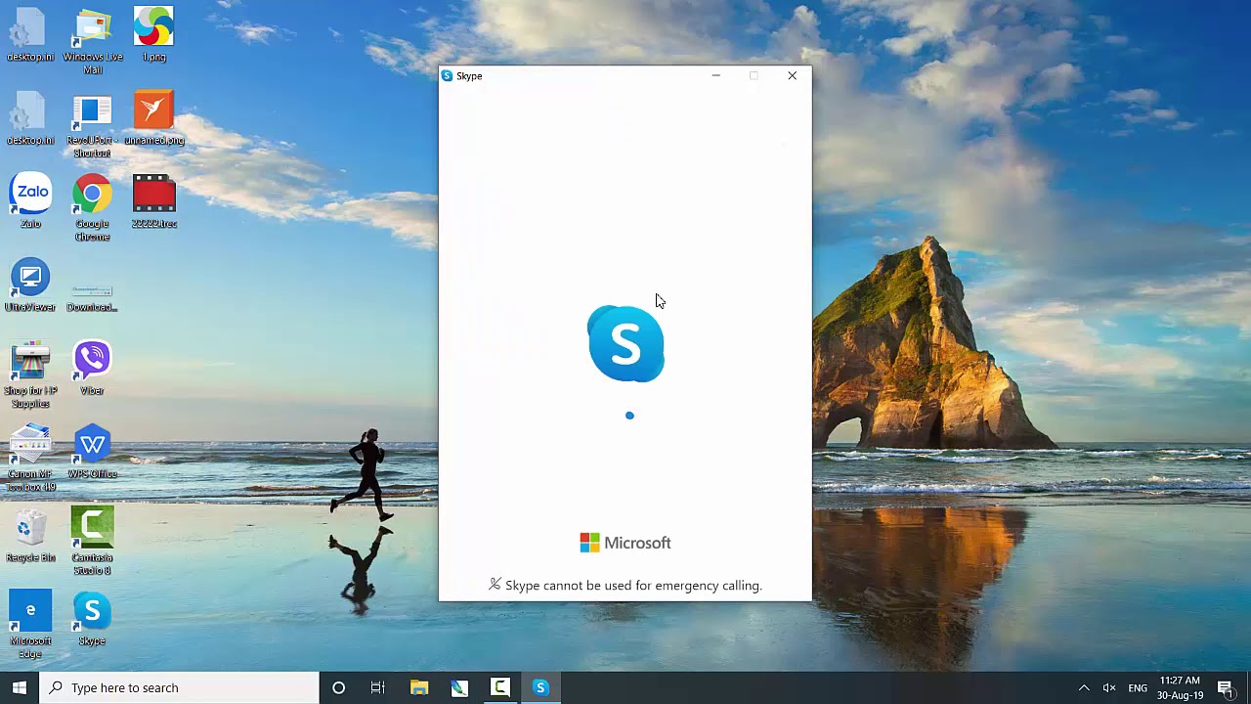Select the 22222.trec recording file

tap(153, 201)
